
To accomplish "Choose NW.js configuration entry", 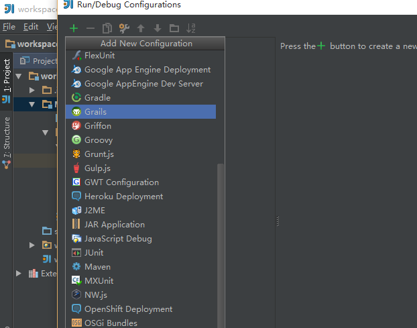I will pos(141,295).
